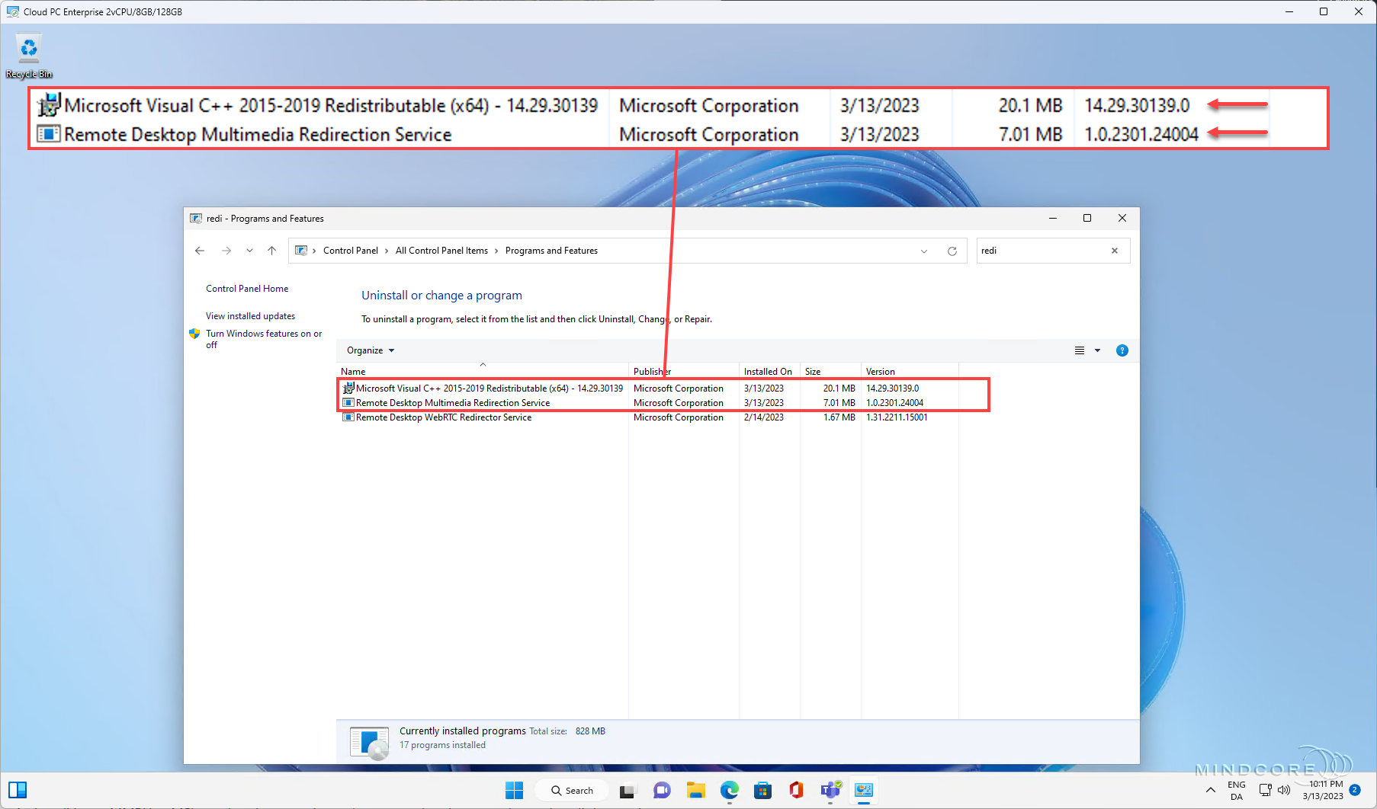Open Task View from the taskbar
This screenshot has width=1377, height=809.
click(x=627, y=791)
